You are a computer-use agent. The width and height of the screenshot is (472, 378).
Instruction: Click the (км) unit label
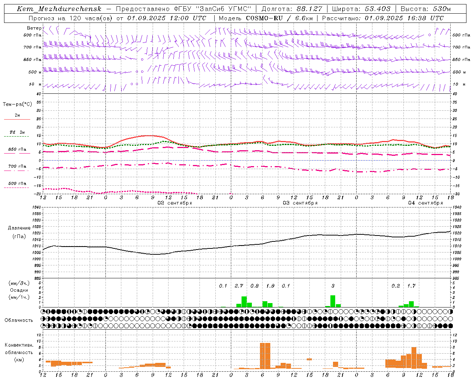[x=20, y=360]
